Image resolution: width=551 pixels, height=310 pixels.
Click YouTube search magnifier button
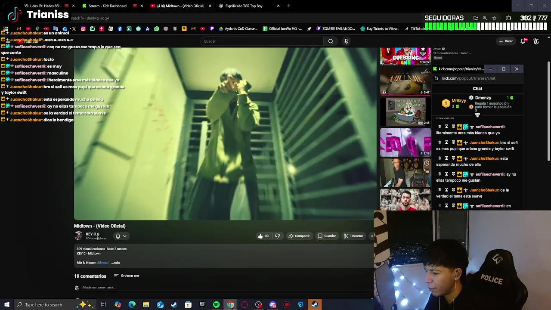(x=331, y=41)
